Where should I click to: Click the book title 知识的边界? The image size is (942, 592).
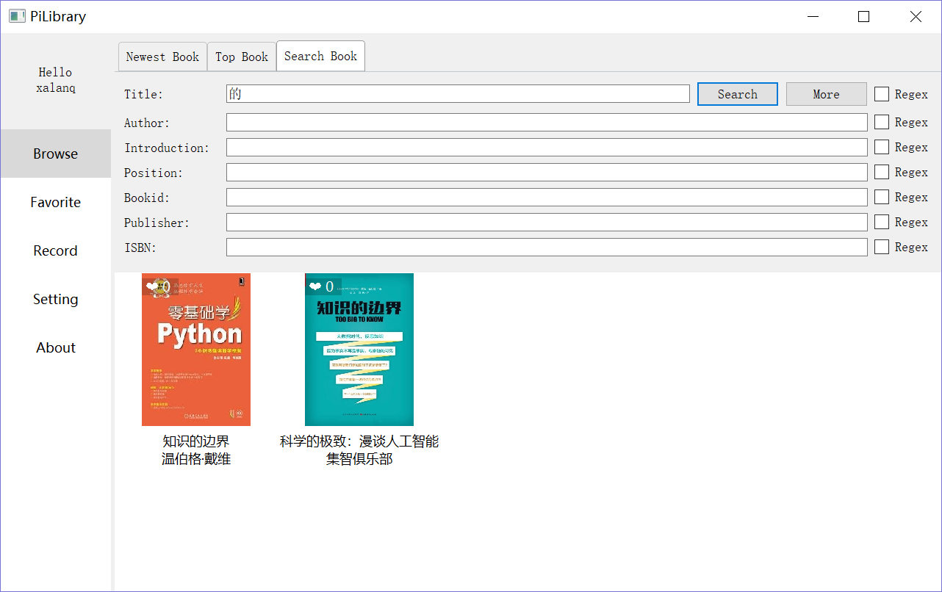pyautogui.click(x=196, y=441)
